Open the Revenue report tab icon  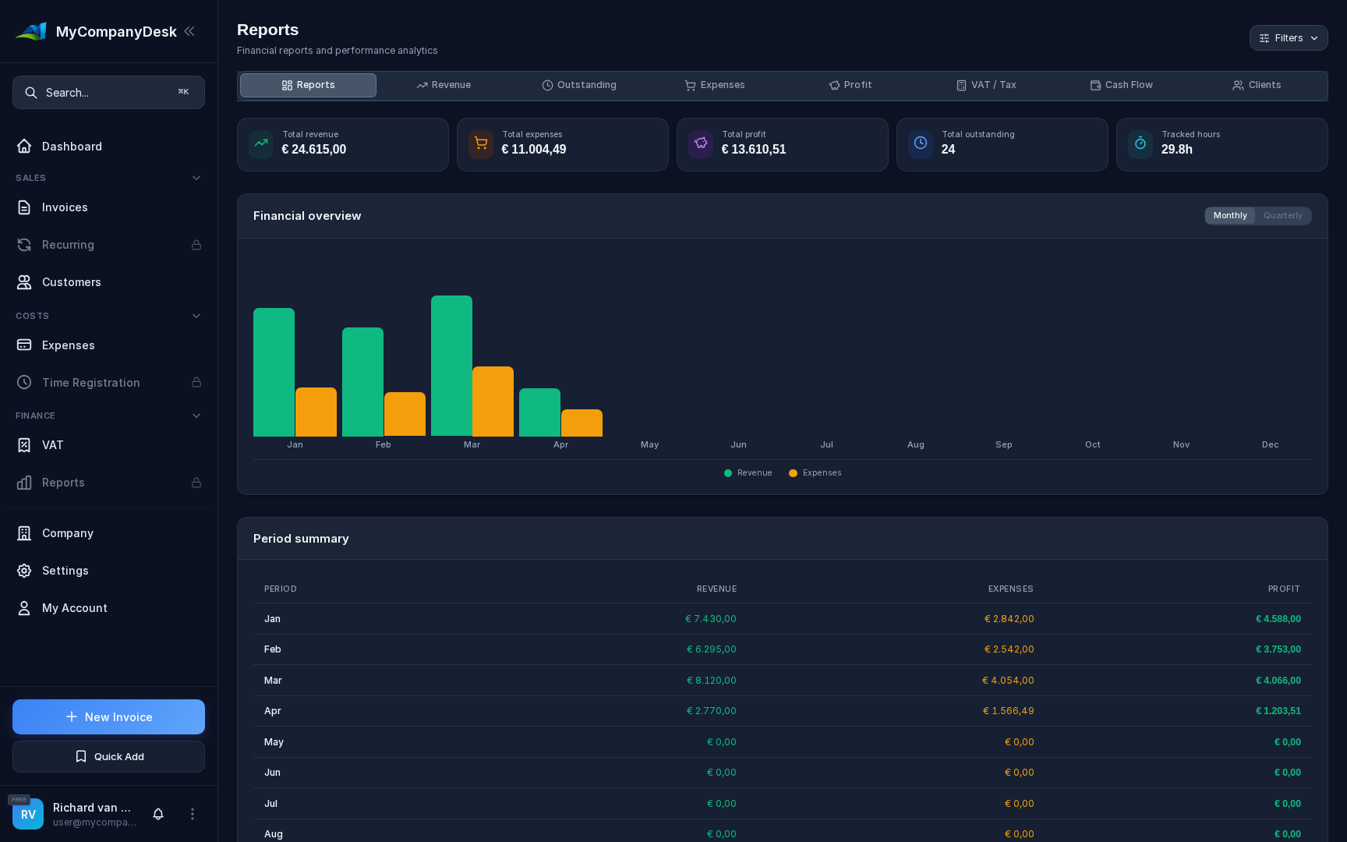point(422,85)
